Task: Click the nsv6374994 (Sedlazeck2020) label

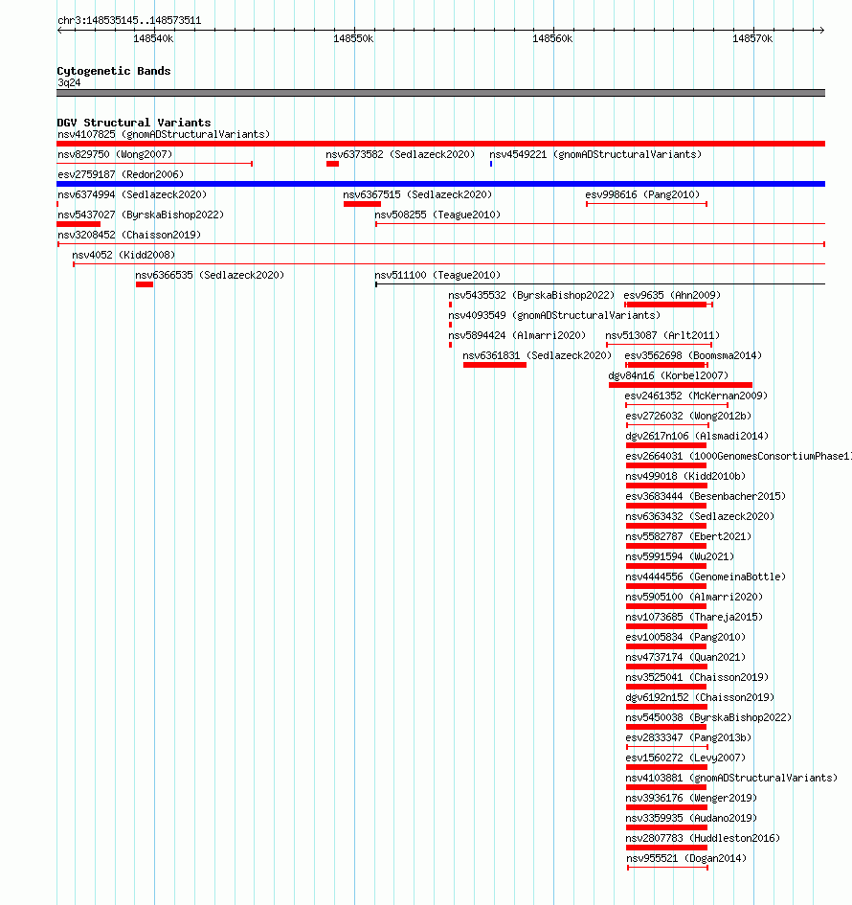Action: (132, 194)
